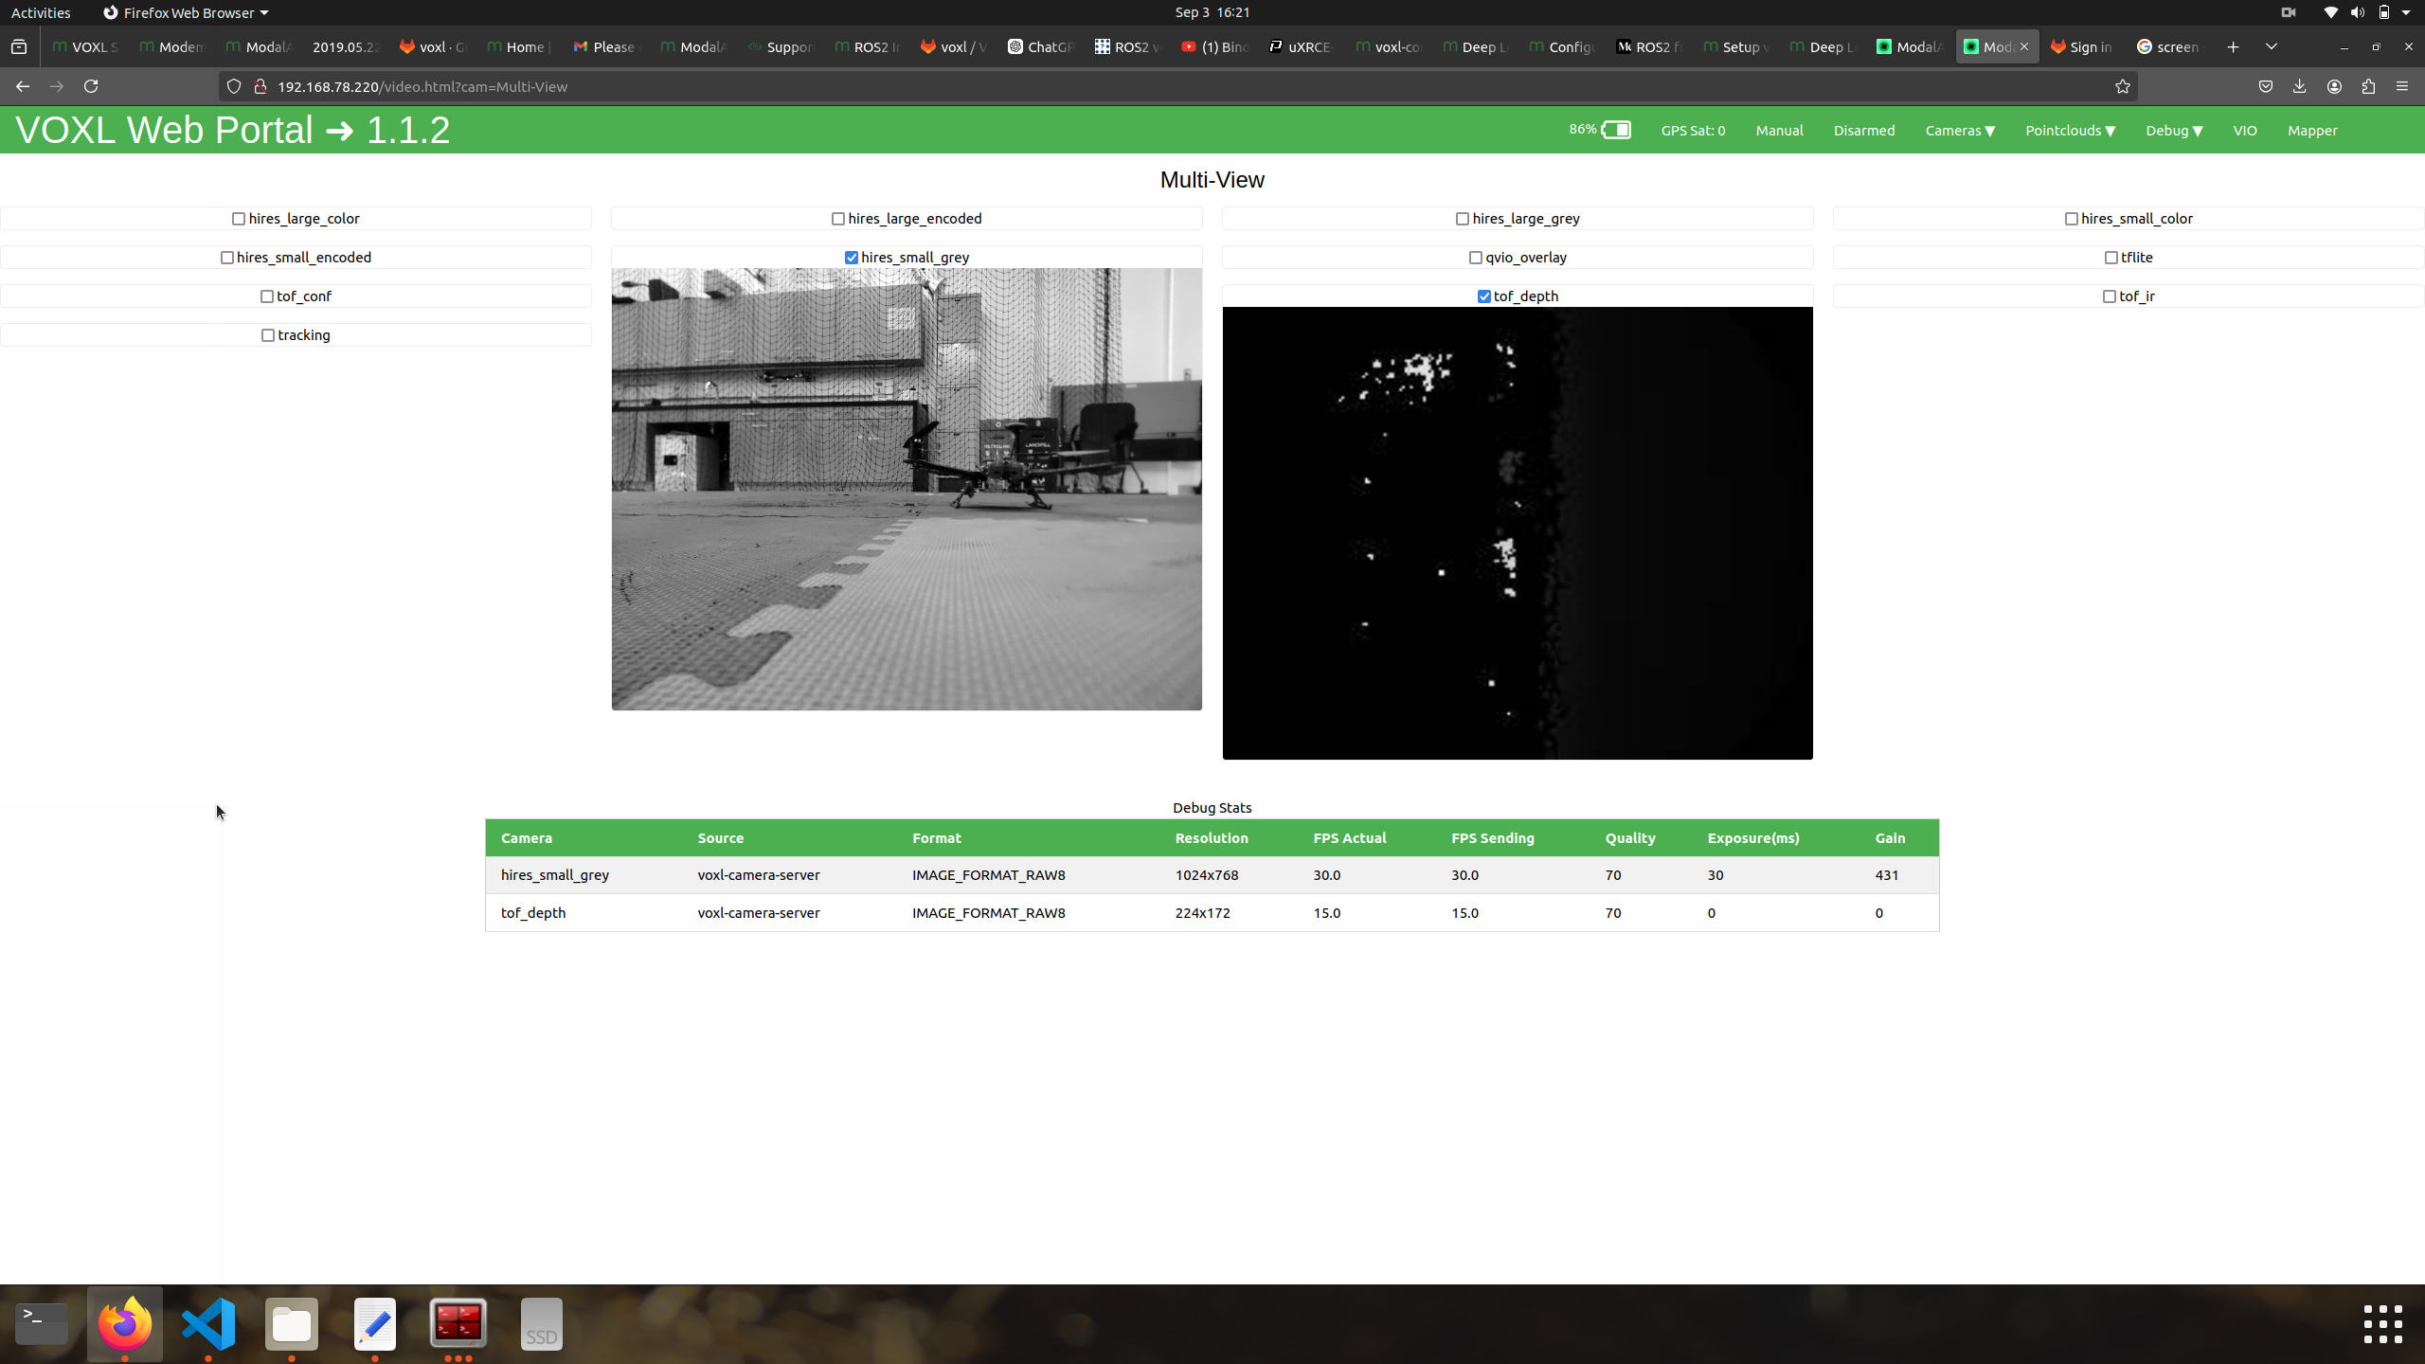Open the Firefox hamburger menu
Image resolution: width=2425 pixels, height=1364 pixels.
2402,86
